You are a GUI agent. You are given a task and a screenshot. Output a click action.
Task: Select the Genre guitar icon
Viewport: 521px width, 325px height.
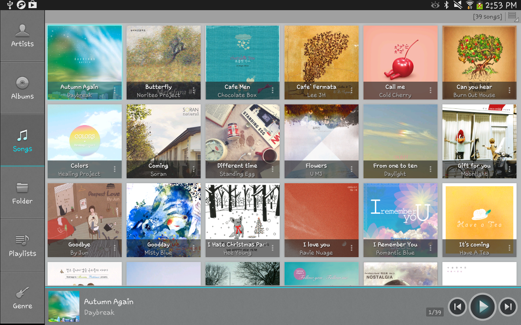pyautogui.click(x=22, y=298)
